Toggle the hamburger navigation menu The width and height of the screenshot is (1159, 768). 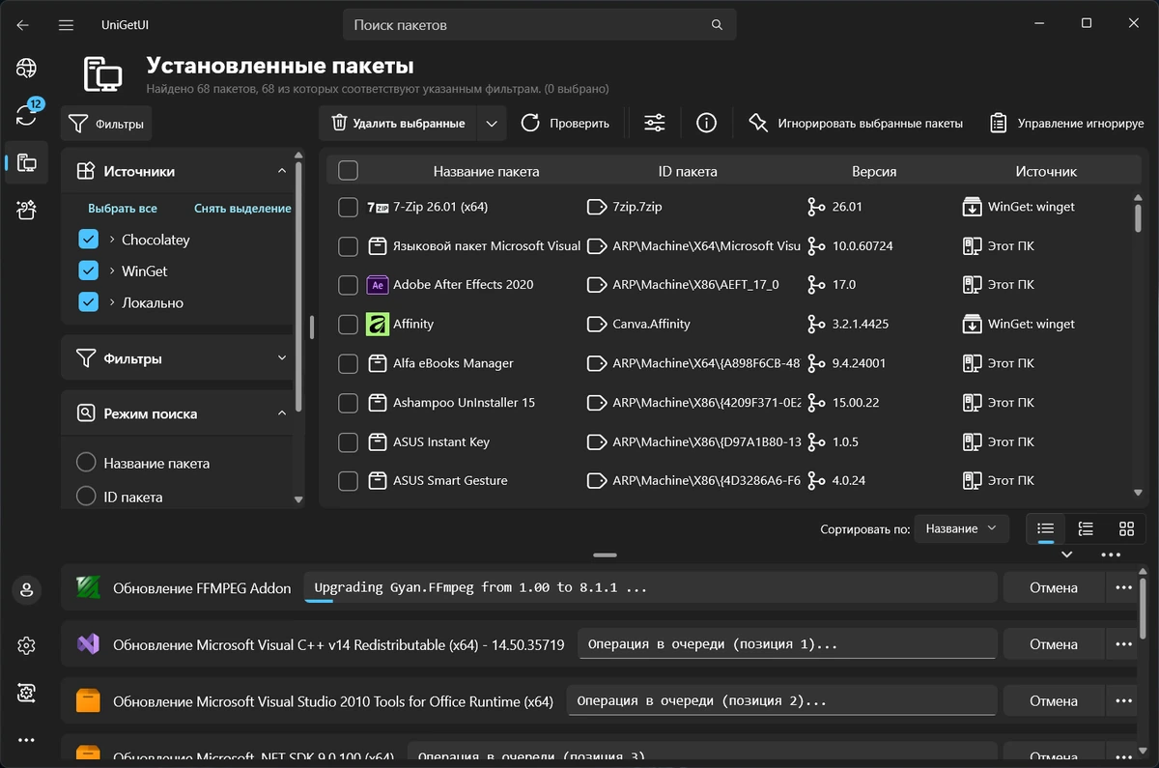coord(66,24)
